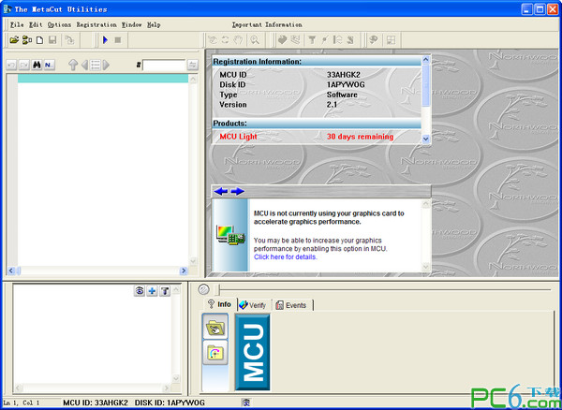Switch to the Info tab

coord(220,304)
